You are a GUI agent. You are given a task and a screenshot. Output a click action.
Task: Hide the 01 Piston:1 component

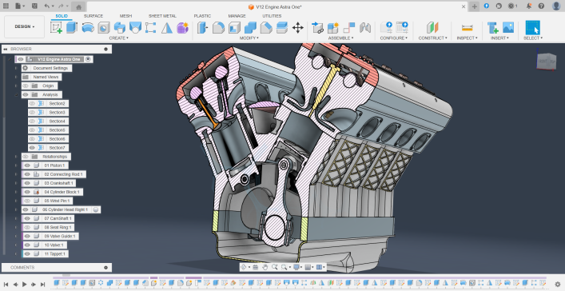pos(27,165)
